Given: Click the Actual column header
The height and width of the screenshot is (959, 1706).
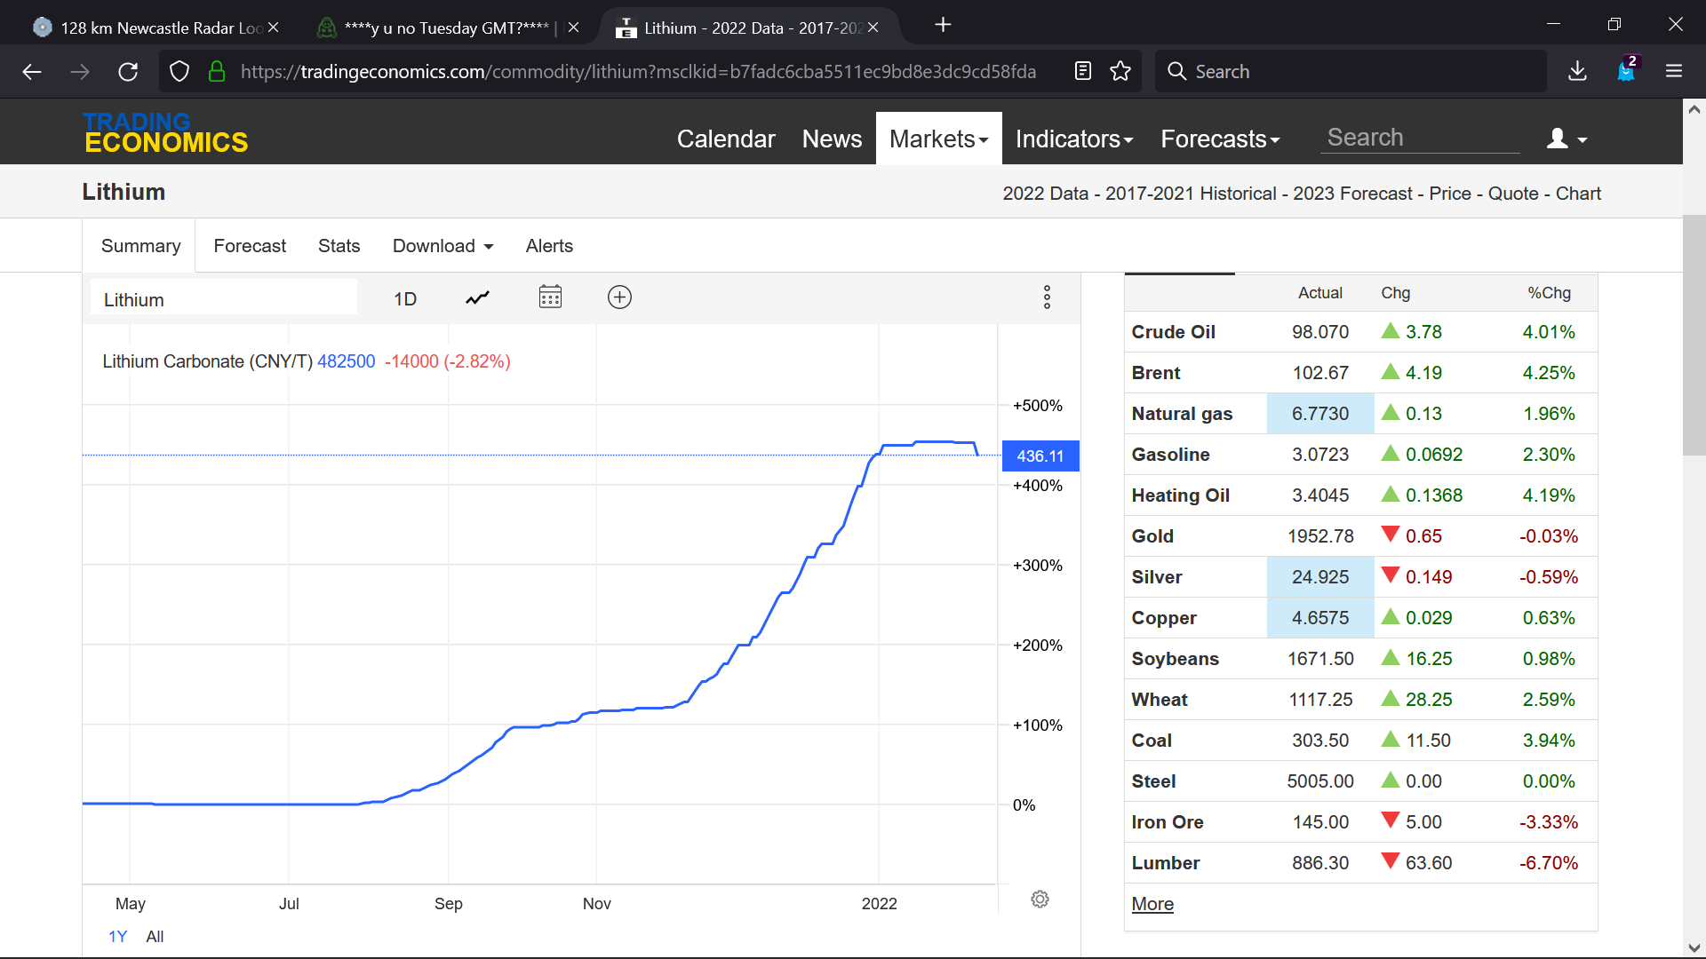Looking at the screenshot, I should pos(1319,293).
